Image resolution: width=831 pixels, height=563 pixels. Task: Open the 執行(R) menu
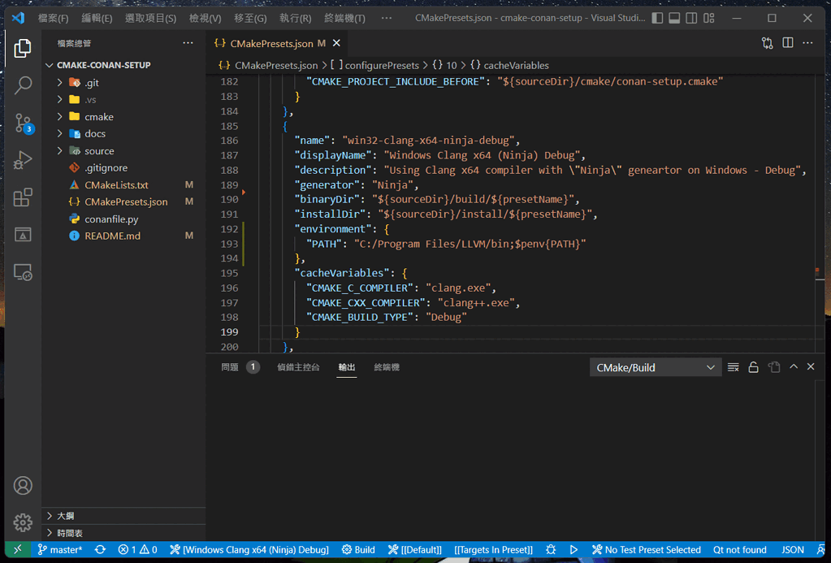(293, 18)
